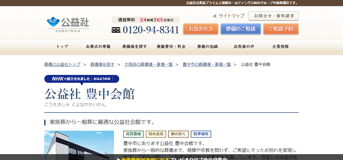The height and width of the screenshot is (160, 343).
Task: Click the こうえきしゃ とよなかかいかん reading text
Action: (75, 105)
